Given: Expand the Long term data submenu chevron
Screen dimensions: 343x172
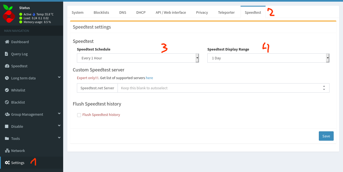Looking at the screenshot, I should pyautogui.click(x=59, y=77).
